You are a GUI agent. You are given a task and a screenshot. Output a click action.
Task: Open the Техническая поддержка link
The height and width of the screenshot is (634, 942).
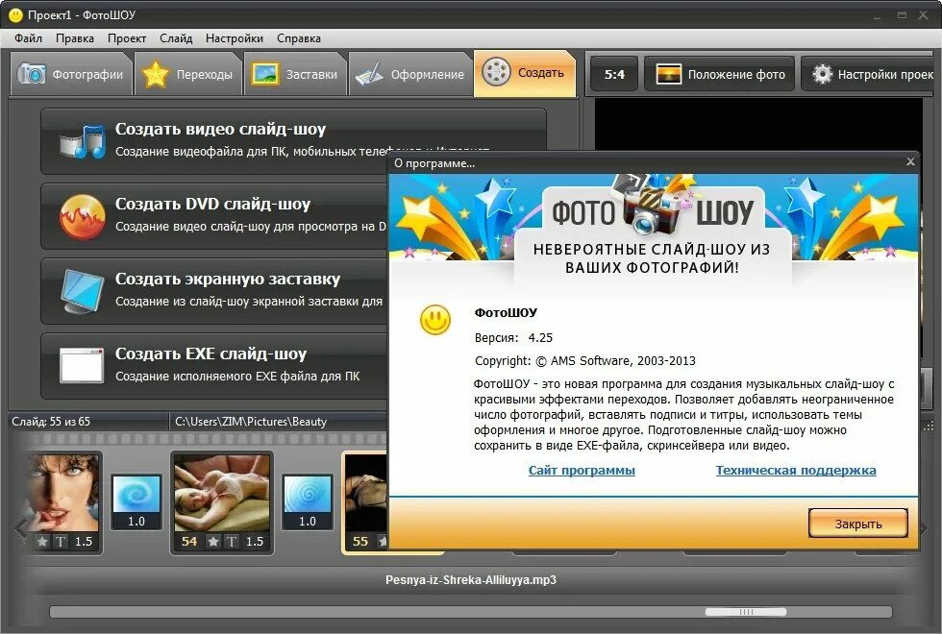796,470
